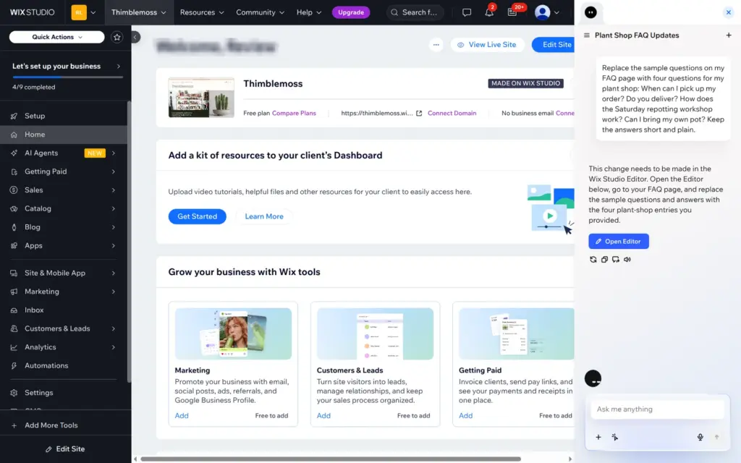Click Edit Site at the sidebar bottom
Viewport: 741px width, 463px height.
pyautogui.click(x=65, y=449)
